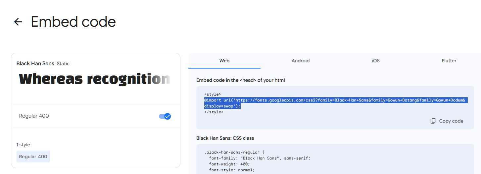Click the .black-han-sans-regular selector line
The height and width of the screenshot is (174, 481).
click(235, 152)
